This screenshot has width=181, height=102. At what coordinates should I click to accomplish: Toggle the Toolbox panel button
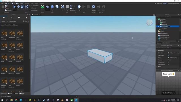tap(48, 8)
